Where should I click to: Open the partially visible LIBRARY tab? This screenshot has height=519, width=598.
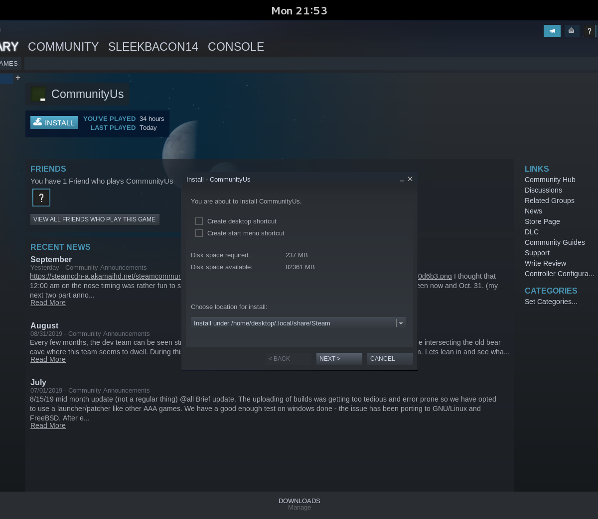tap(9, 47)
